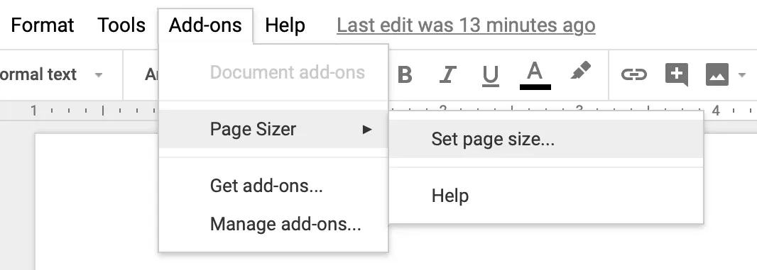Expand the Page Sizer submenu arrow
Image resolution: width=757 pixels, height=270 pixels.
pos(367,129)
